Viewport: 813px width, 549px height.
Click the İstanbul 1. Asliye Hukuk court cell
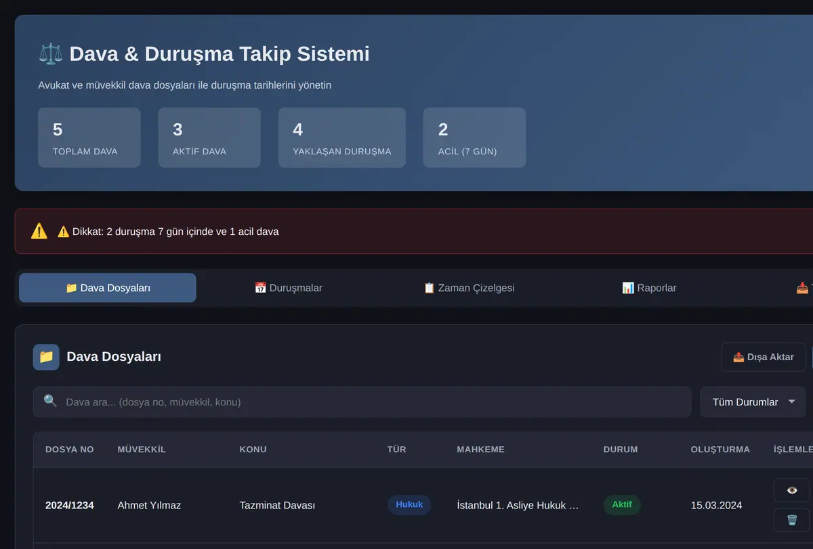pyautogui.click(x=518, y=505)
